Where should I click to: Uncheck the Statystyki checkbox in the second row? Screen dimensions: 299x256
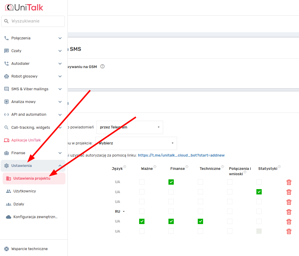pos(259,192)
